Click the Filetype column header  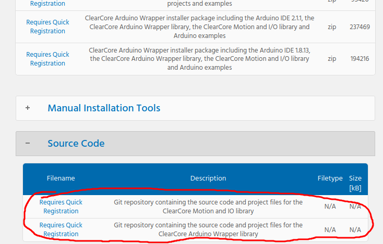click(330, 178)
